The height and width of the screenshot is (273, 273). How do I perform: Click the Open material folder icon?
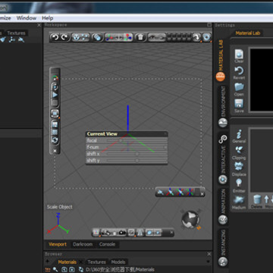239,89
